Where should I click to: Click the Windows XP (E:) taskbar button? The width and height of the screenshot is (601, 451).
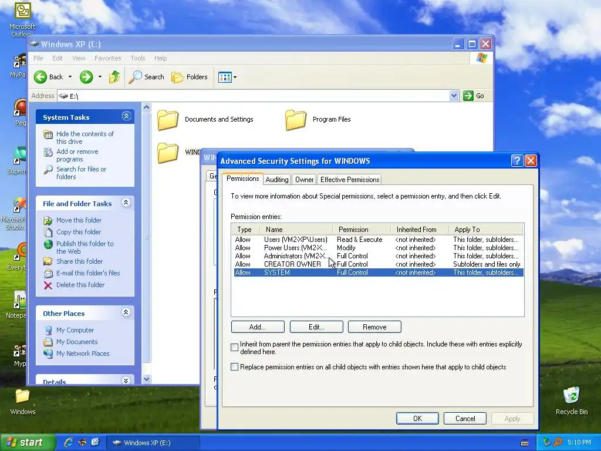tap(153, 443)
